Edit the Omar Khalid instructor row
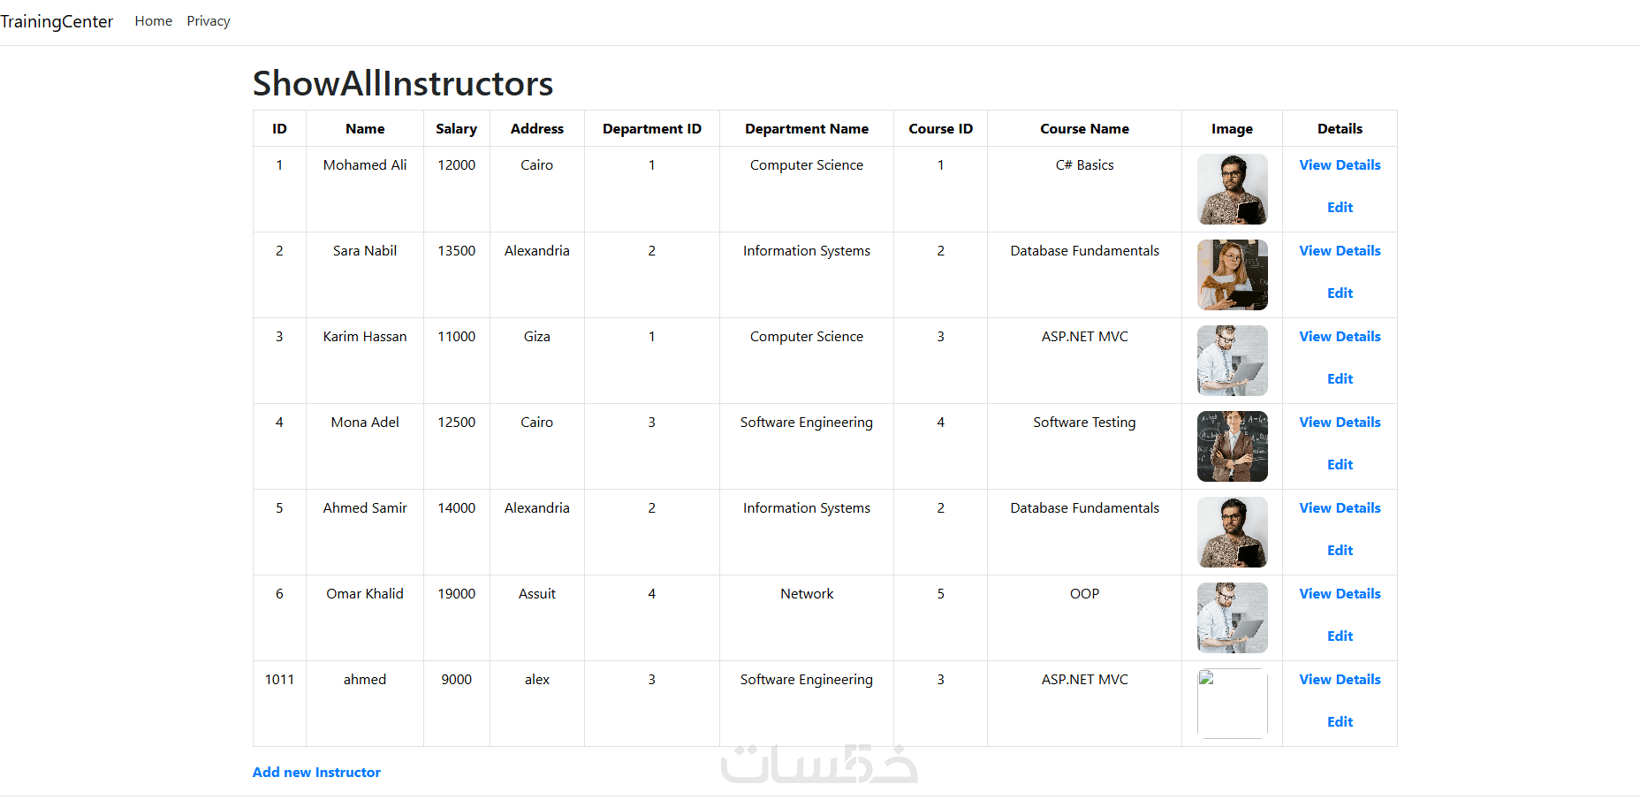 (1340, 636)
